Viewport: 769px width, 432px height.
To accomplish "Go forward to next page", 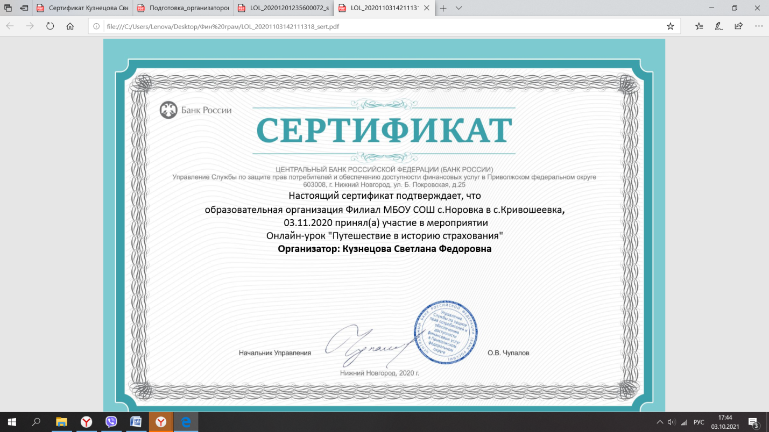I will 30,26.
